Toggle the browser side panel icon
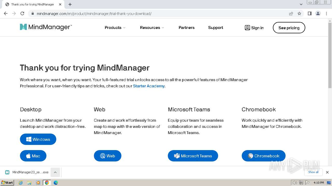Viewport: 332px width, 186px height. 309,13
